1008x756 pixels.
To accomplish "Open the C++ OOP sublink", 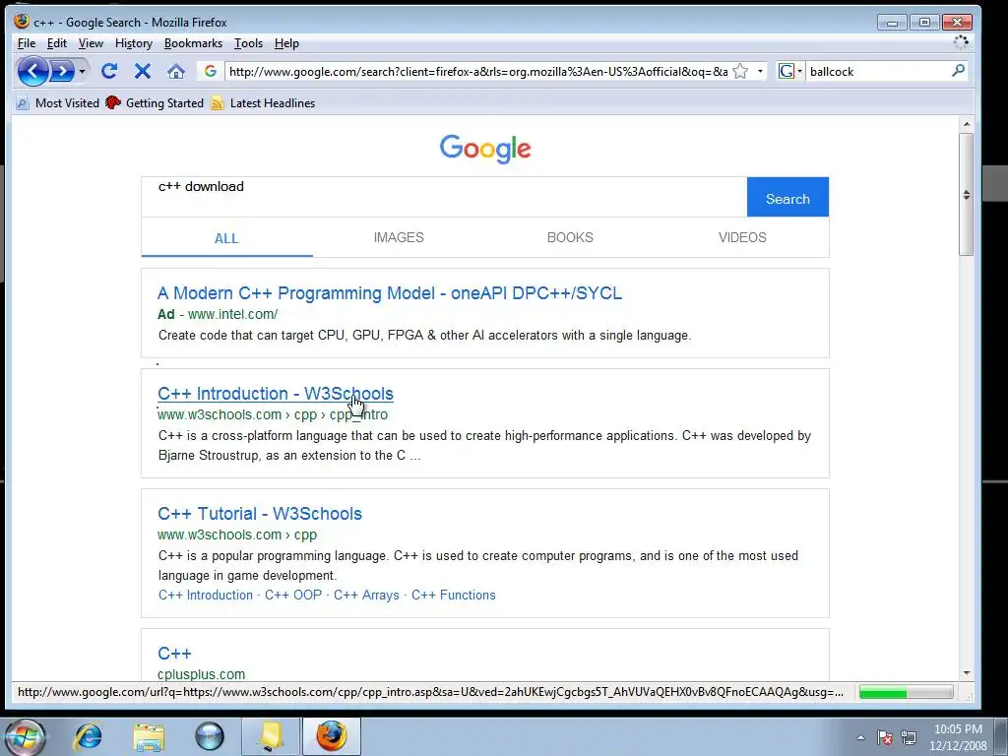I will click(x=293, y=596).
